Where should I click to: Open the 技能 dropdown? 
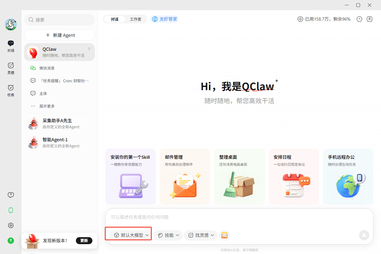(x=168, y=235)
